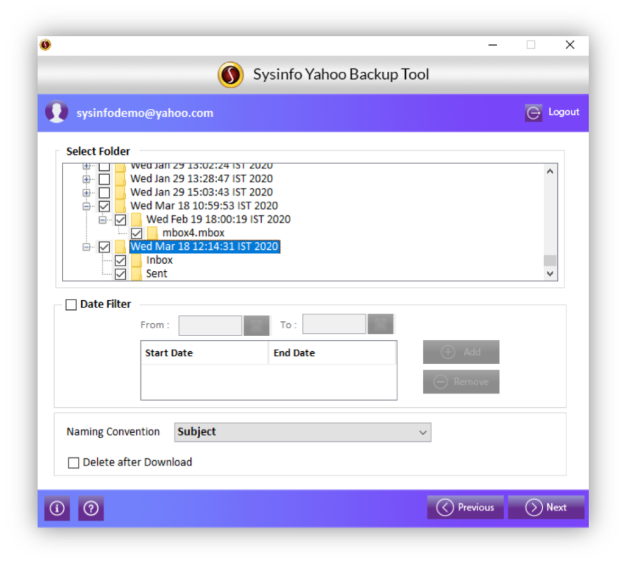
Task: Click the Remove date range button
Action: point(461,382)
